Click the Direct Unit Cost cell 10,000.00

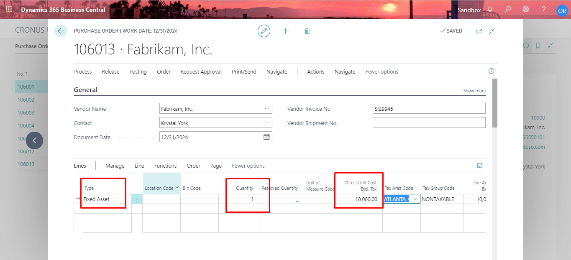362,199
